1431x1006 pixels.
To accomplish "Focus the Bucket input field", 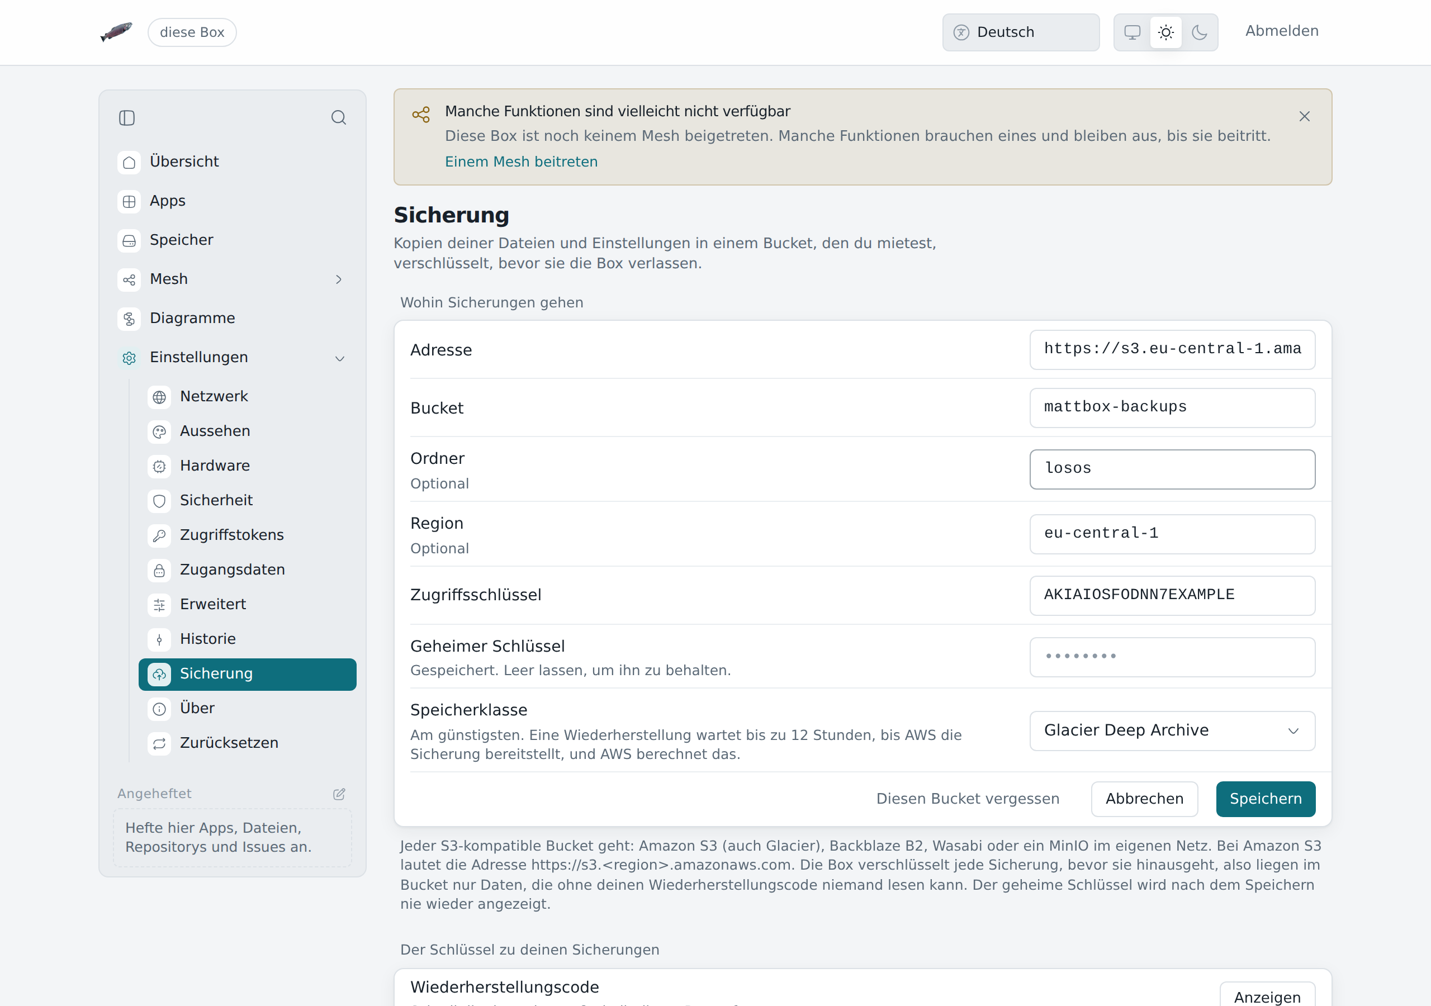I will pos(1172,407).
